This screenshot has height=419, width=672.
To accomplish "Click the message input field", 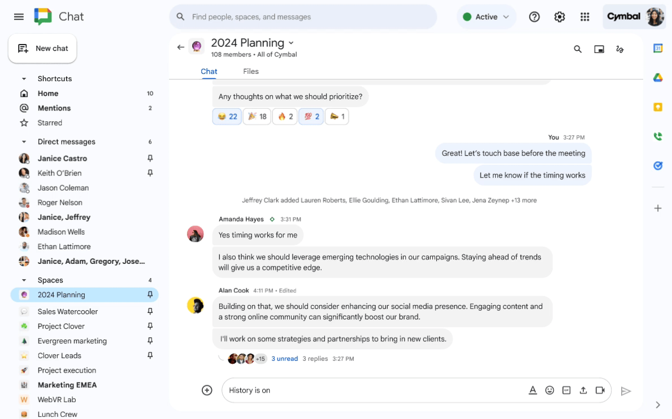I will [373, 390].
